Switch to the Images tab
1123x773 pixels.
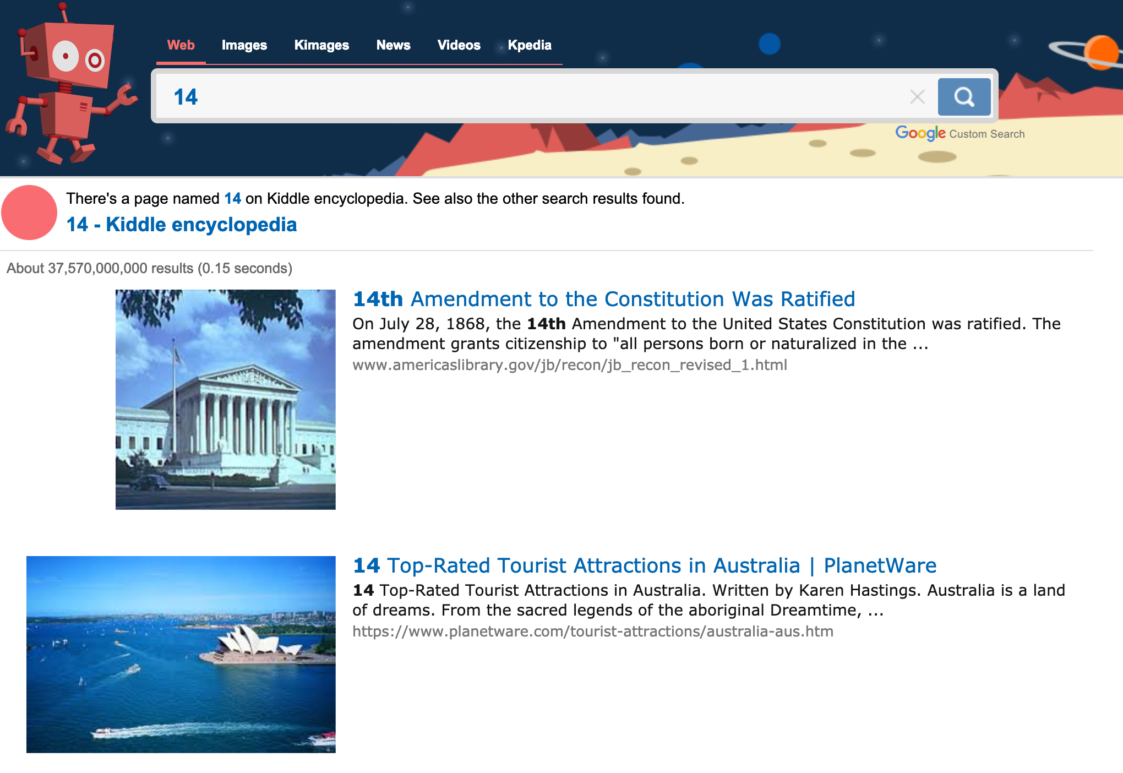coord(244,45)
